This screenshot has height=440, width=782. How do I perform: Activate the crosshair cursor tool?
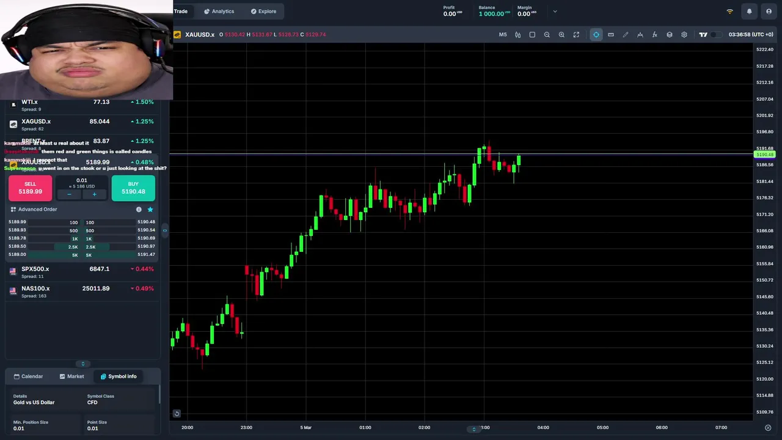tap(596, 35)
